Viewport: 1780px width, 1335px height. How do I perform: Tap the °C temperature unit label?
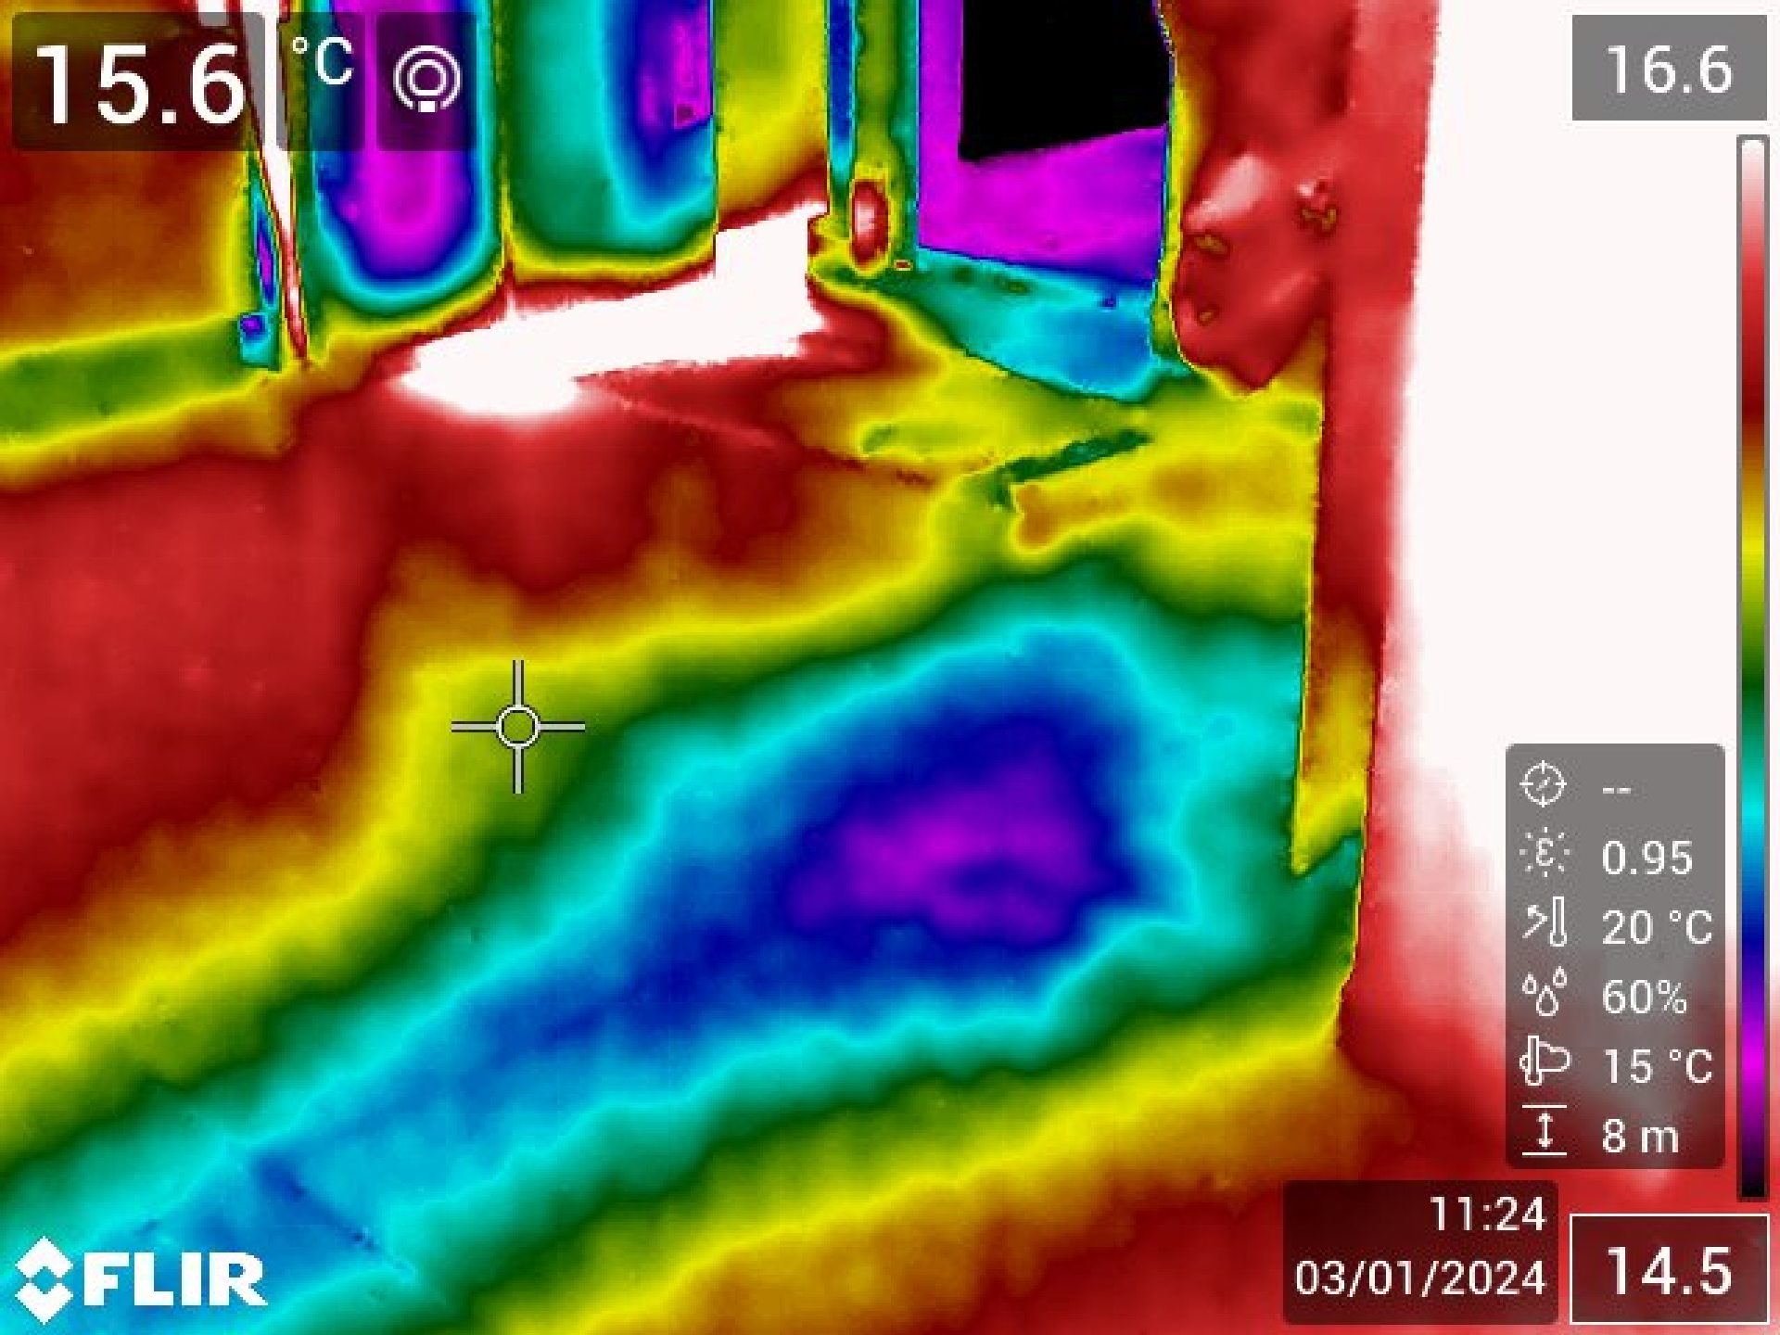pos(322,61)
